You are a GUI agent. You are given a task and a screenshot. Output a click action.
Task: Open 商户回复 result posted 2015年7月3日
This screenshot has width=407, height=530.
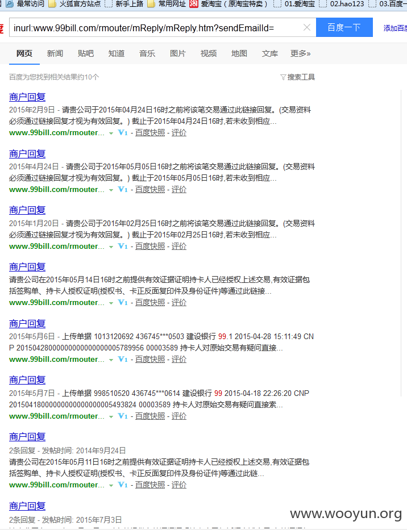(27, 506)
